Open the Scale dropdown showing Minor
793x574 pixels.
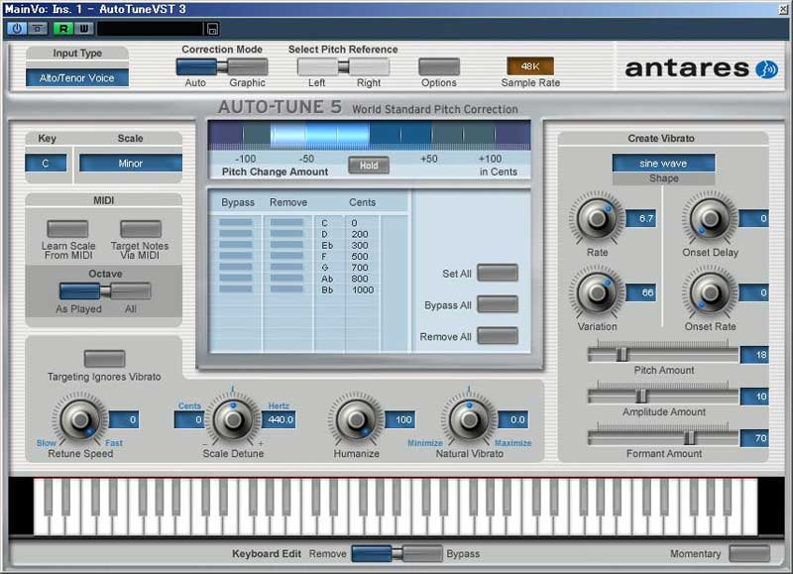click(x=131, y=164)
